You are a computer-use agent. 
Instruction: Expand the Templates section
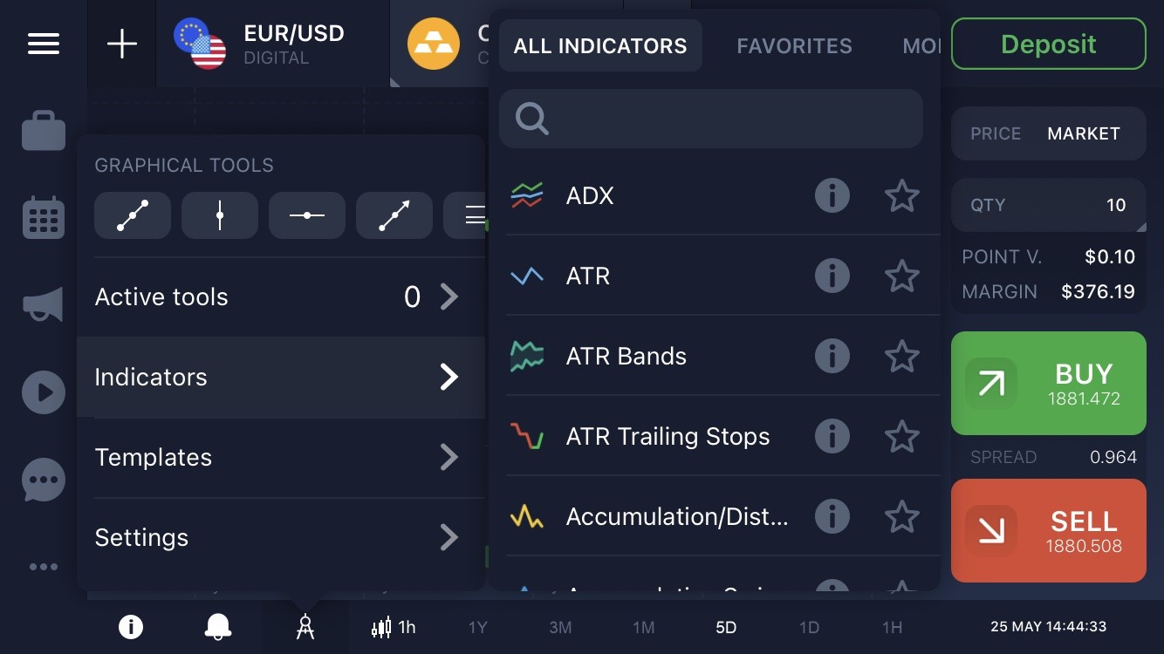tap(448, 457)
